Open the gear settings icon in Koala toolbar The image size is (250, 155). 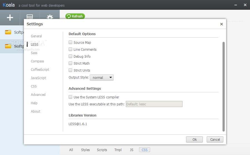coord(50,17)
